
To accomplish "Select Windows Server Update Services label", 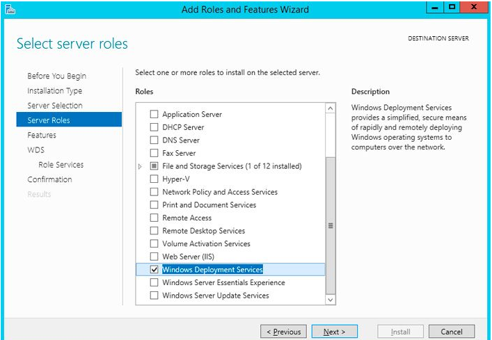I will click(x=216, y=296).
